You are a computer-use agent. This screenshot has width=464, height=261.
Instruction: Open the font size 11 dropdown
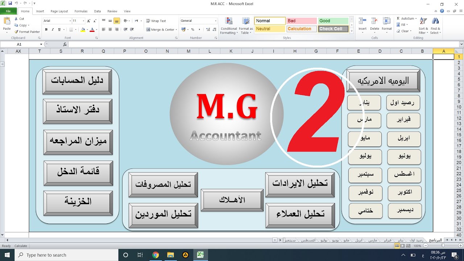point(83,21)
